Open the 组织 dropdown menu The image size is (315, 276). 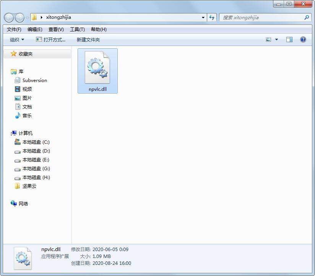[x=16, y=39]
